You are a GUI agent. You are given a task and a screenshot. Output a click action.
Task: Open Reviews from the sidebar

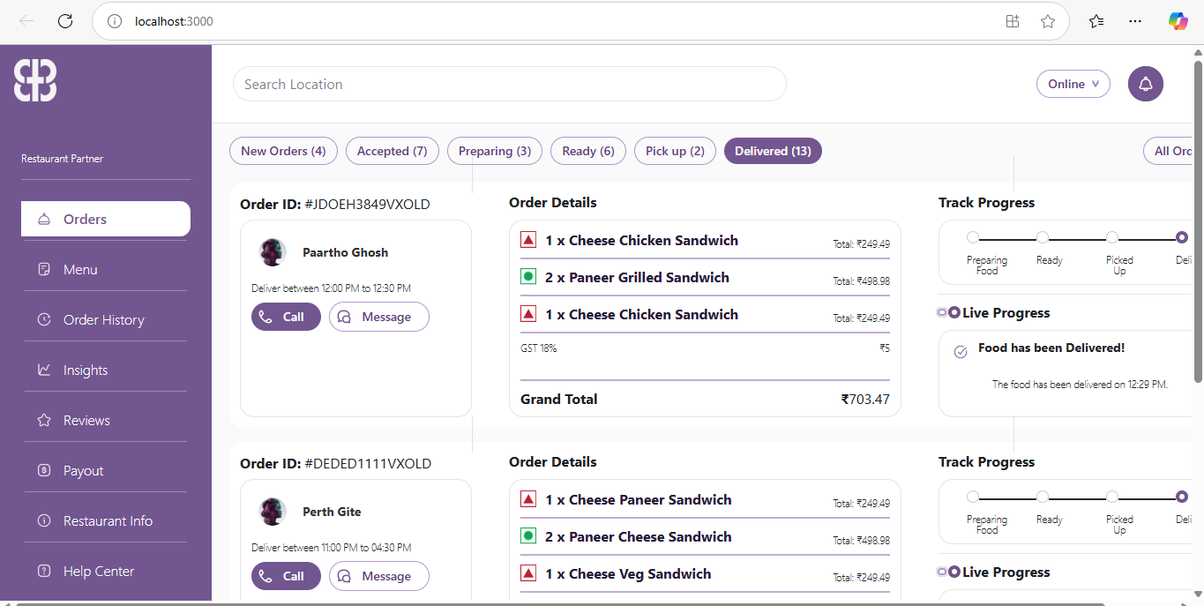tap(86, 421)
